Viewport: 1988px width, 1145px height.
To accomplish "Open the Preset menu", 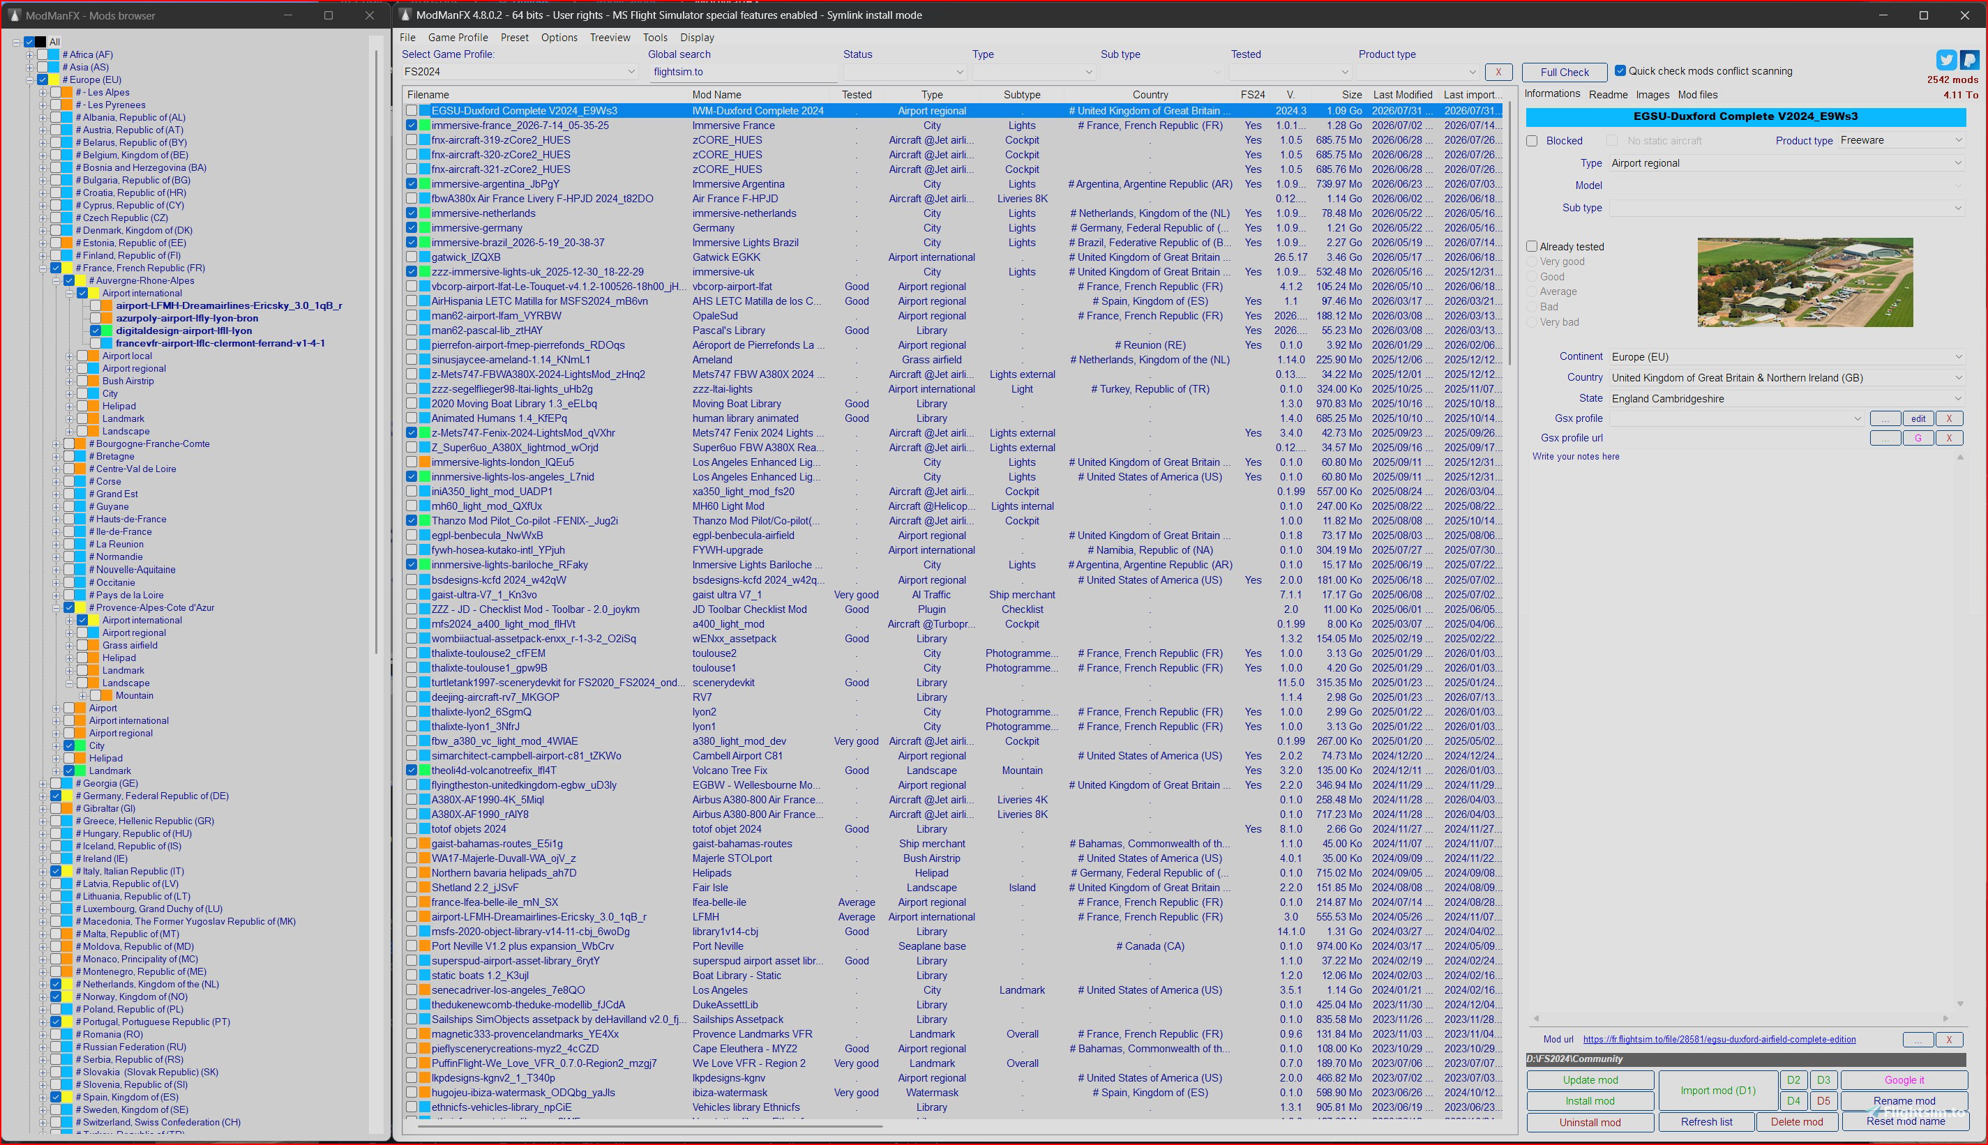I will coord(514,37).
